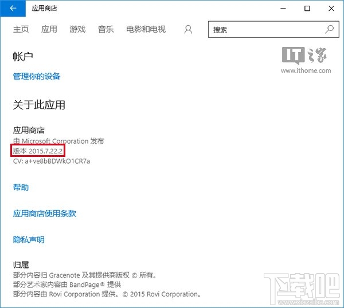Click the 帐户 heading
This screenshot has height=308, width=344.
(x=23, y=57)
